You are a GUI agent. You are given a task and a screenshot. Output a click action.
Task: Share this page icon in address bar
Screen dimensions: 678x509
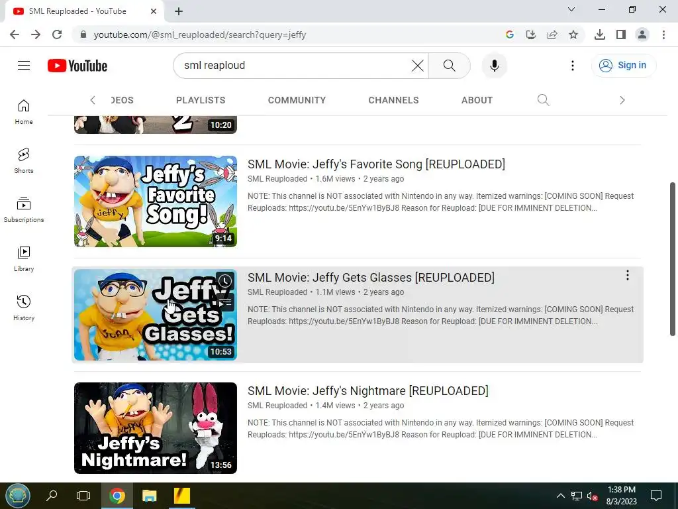click(x=552, y=34)
